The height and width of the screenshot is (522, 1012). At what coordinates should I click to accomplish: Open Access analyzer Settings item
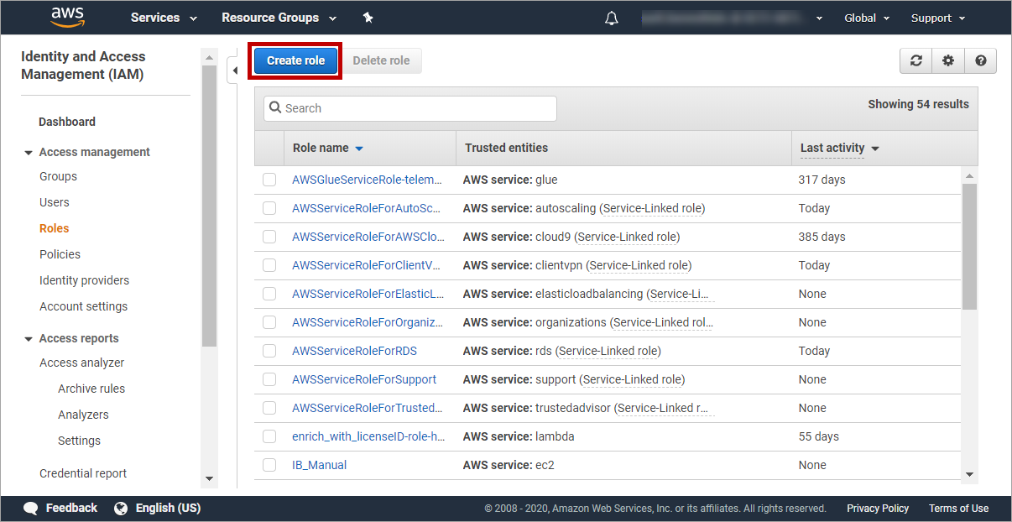[x=79, y=441]
